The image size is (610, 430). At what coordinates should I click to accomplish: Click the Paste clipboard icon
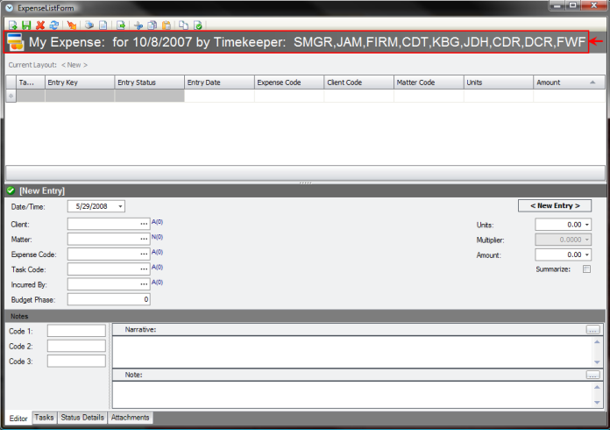tap(167, 25)
